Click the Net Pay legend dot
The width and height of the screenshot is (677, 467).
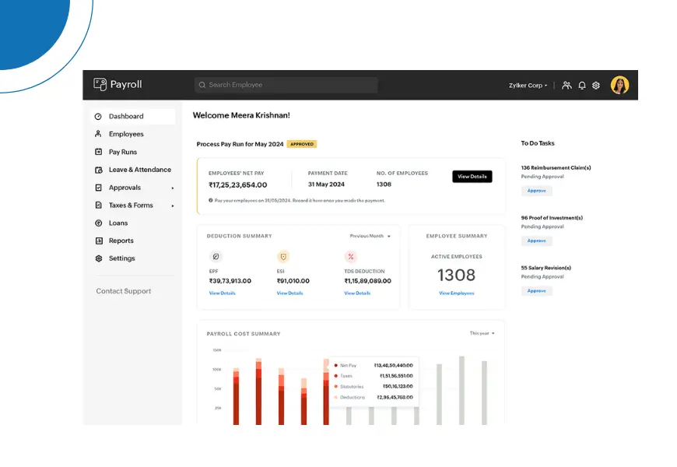pyautogui.click(x=336, y=366)
